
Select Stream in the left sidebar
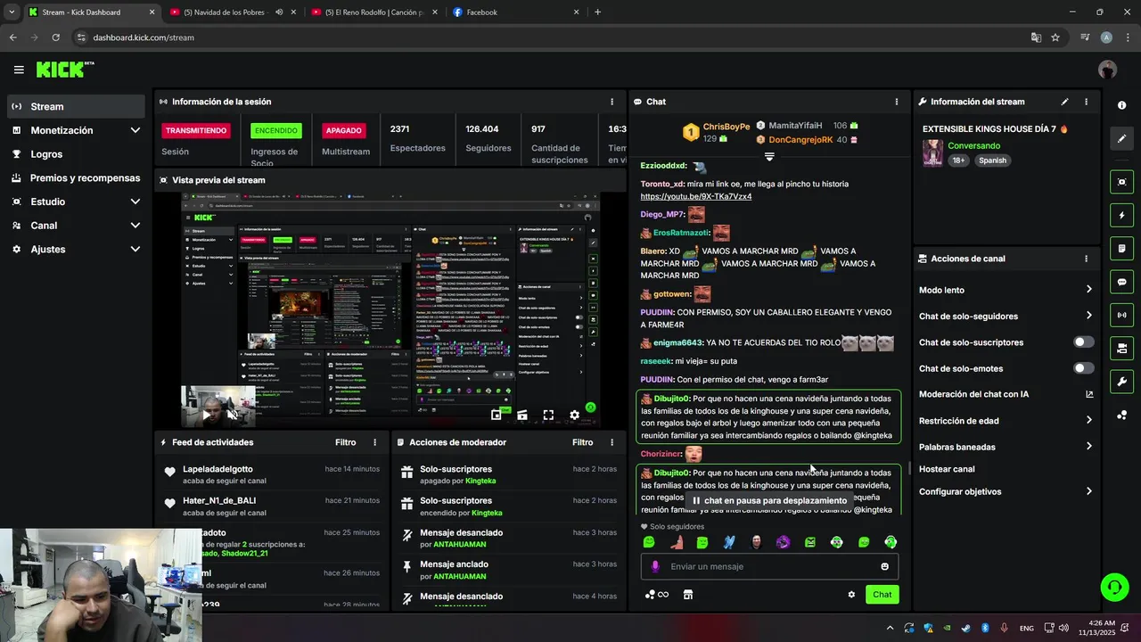click(76, 106)
